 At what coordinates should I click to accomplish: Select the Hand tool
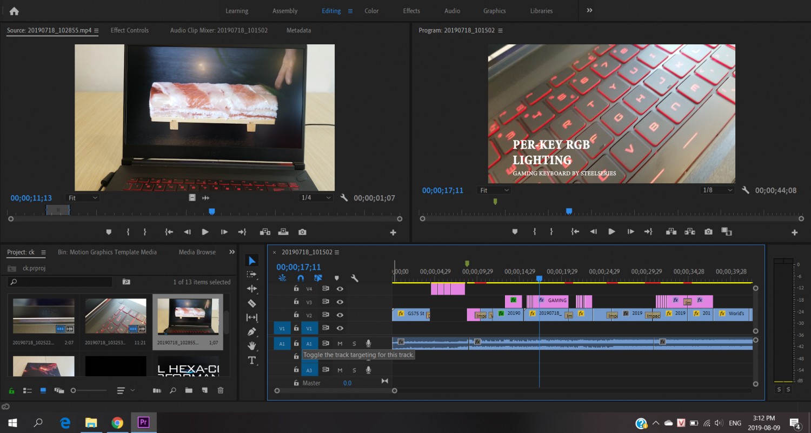[251, 346]
